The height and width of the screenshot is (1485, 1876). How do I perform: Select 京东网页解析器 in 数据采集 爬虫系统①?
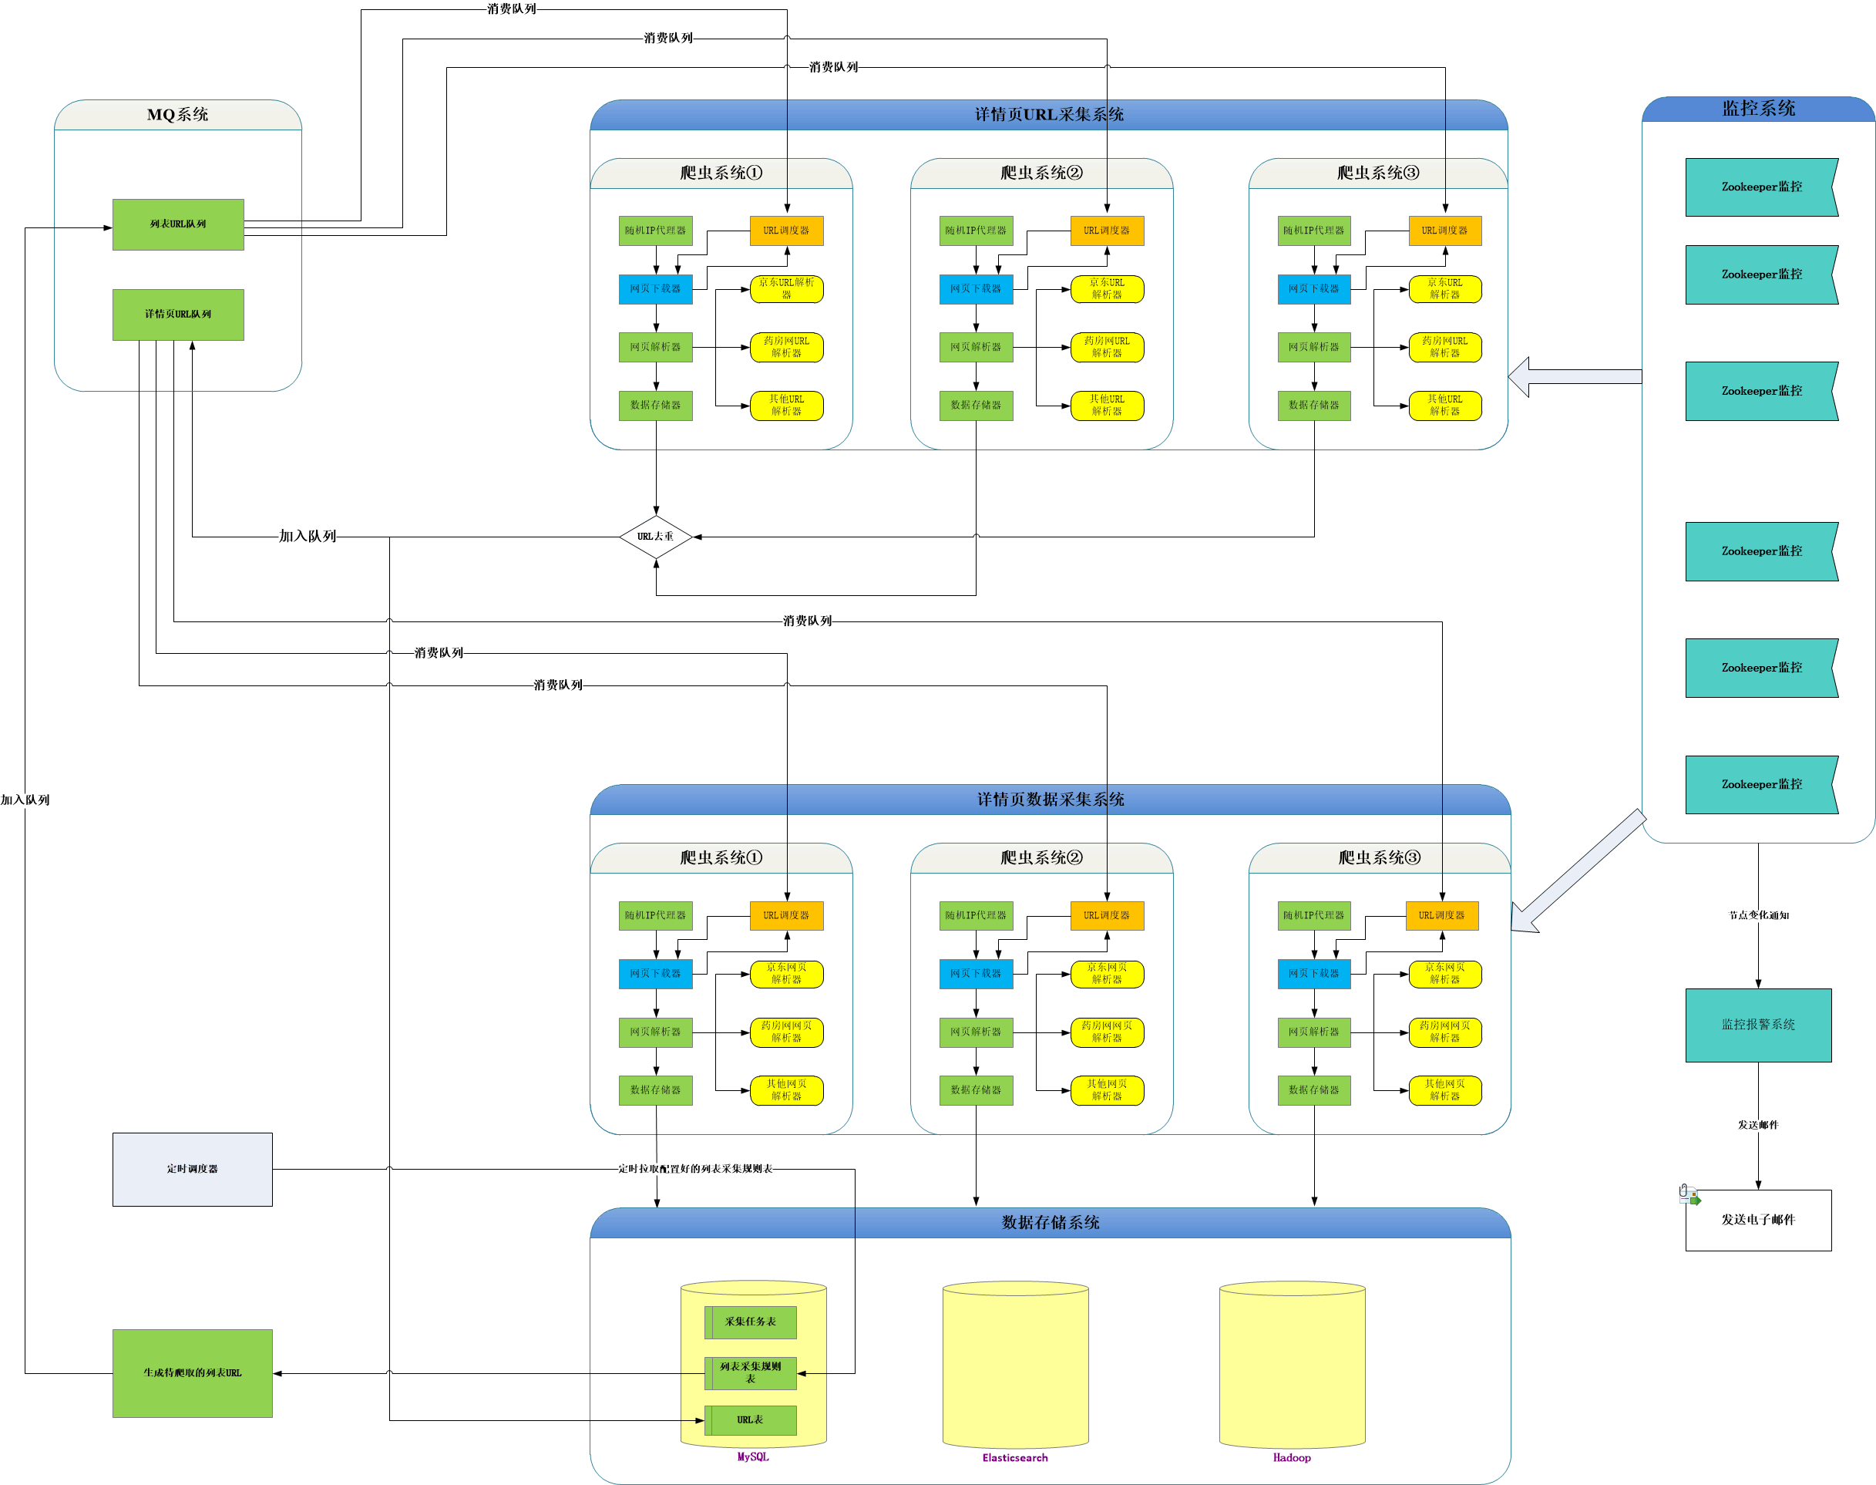pyautogui.click(x=786, y=974)
